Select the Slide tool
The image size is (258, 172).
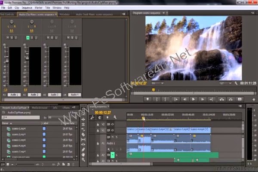pyautogui.click(x=83, y=144)
